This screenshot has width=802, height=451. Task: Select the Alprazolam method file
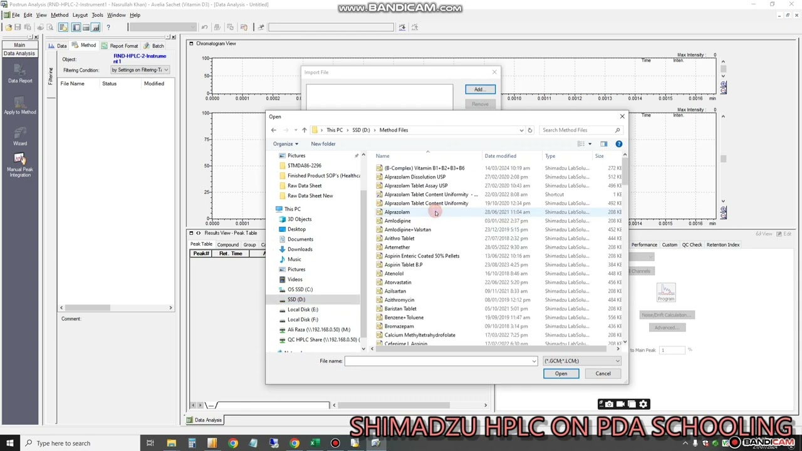[397, 212]
